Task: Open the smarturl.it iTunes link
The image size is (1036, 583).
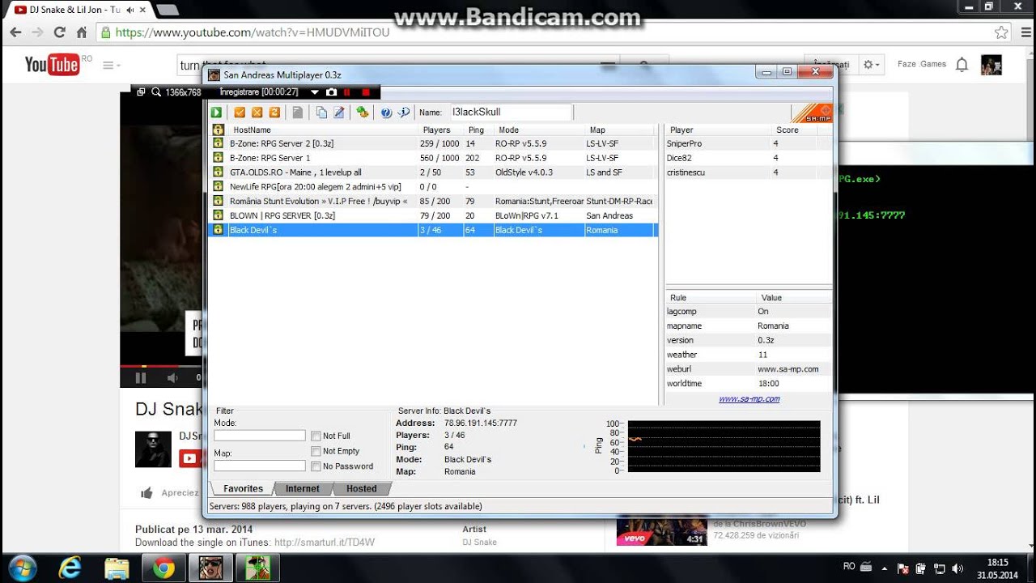Action: [325, 543]
